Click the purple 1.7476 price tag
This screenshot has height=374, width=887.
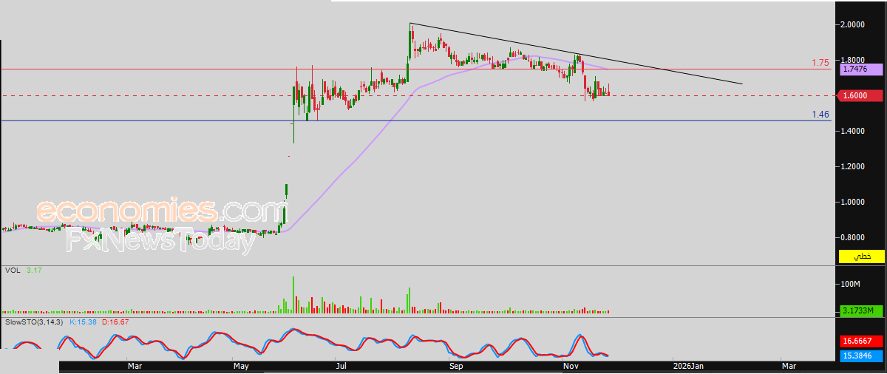(861, 69)
